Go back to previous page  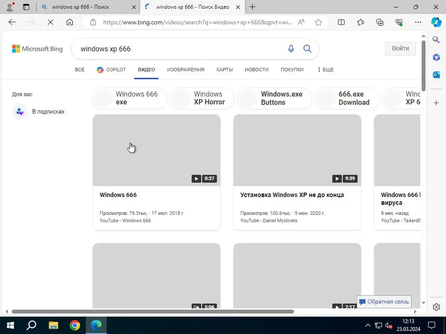click(x=12, y=22)
